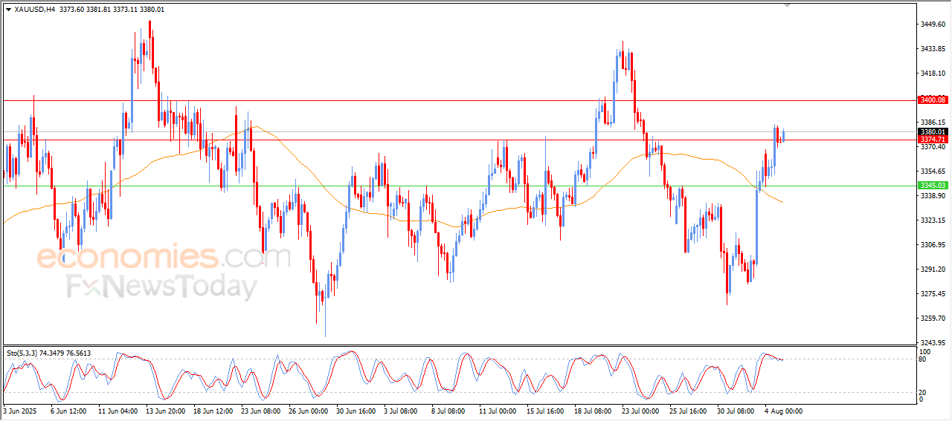Click the red 3374.71 price level tag
Viewport: 952px width, 421px height.
tap(932, 140)
